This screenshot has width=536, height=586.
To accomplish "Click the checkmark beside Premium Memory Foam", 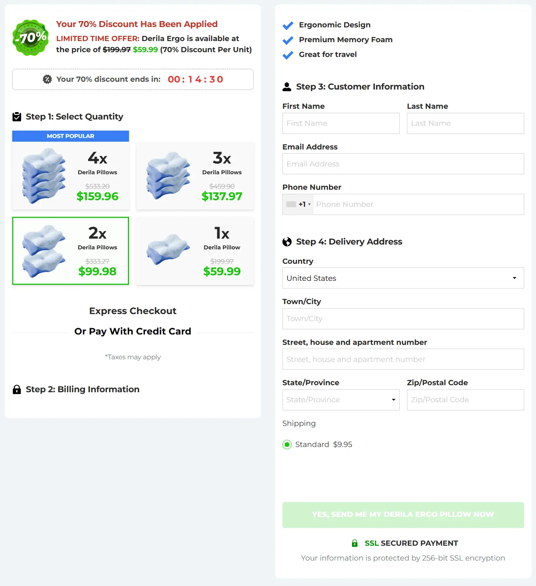I will point(288,40).
